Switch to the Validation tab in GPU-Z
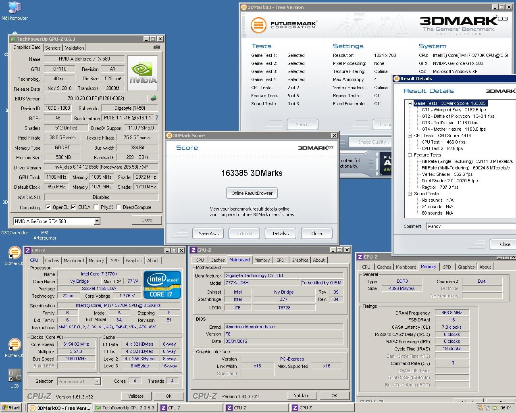The width and height of the screenshot is (516, 413). [75, 48]
